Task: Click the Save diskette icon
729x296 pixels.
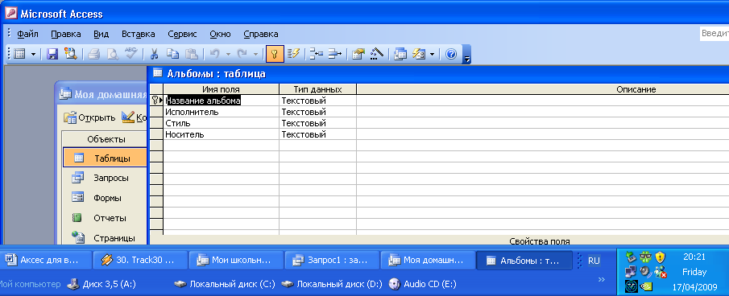Action: [x=52, y=54]
